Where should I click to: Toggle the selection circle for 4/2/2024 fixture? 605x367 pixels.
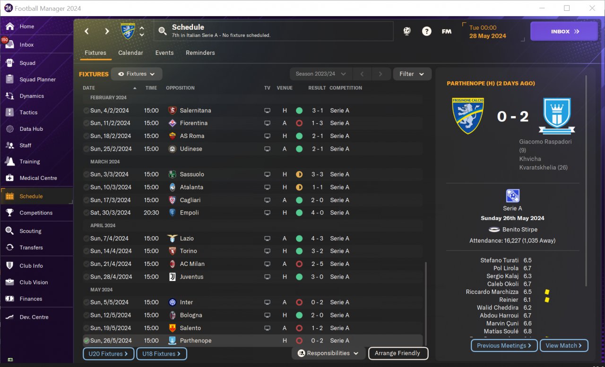coord(86,111)
